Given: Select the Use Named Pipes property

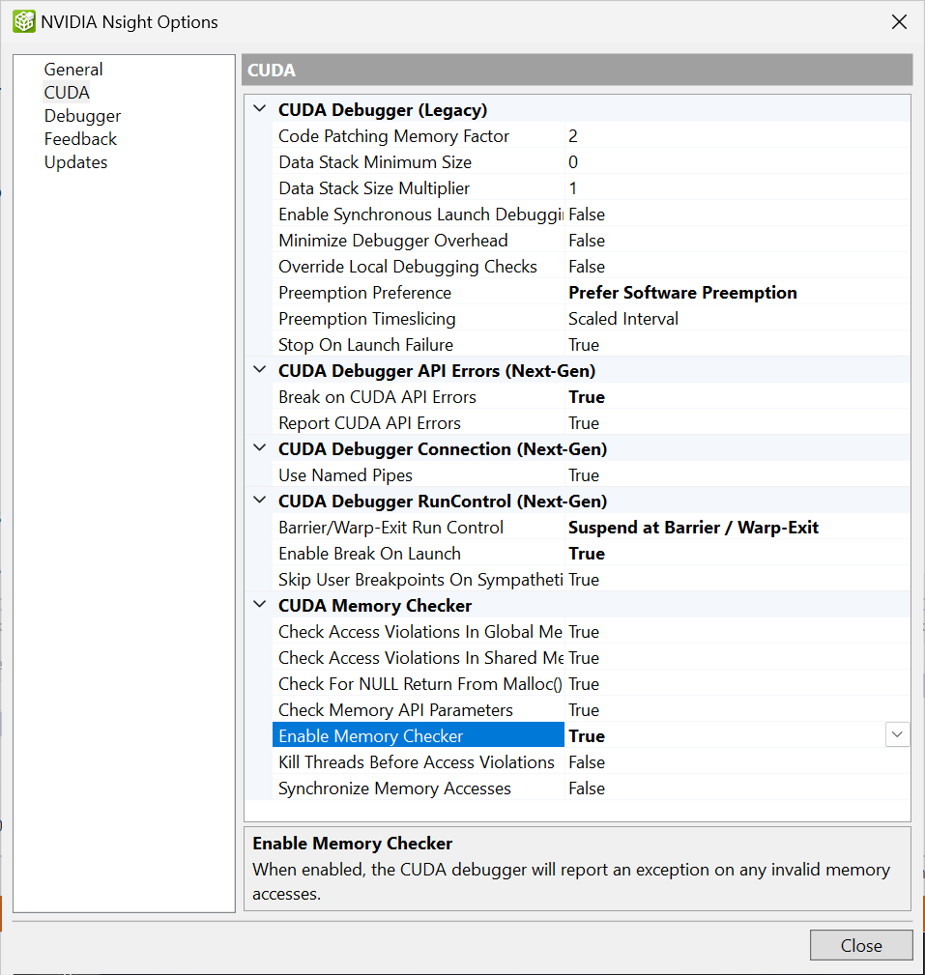Looking at the screenshot, I should 418,475.
